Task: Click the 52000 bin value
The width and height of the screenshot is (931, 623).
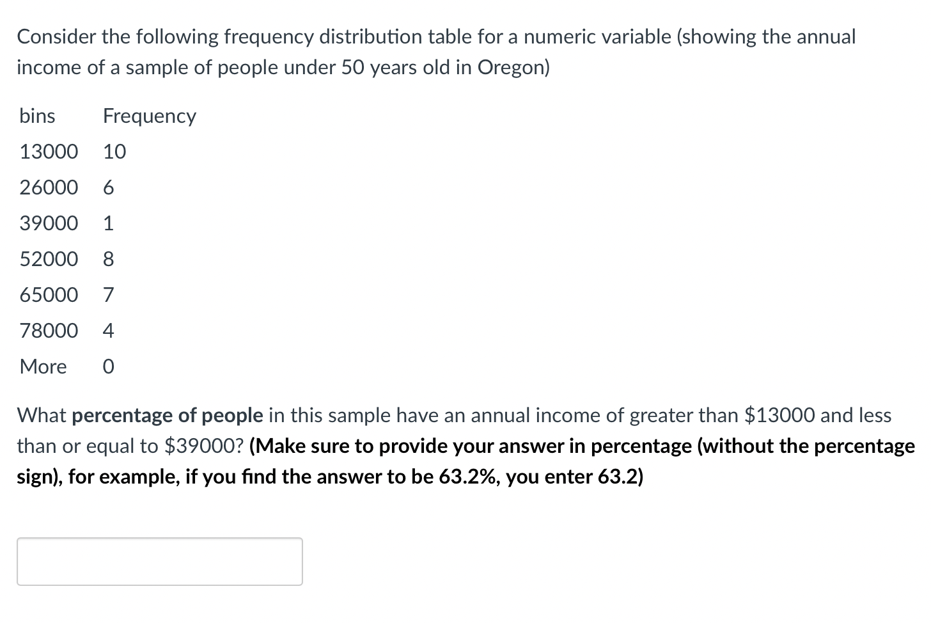Action: click(48, 259)
